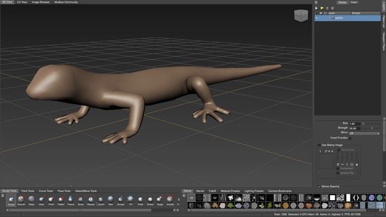
Task: Switch to the Curve Tools tab
Action: (x=46, y=191)
